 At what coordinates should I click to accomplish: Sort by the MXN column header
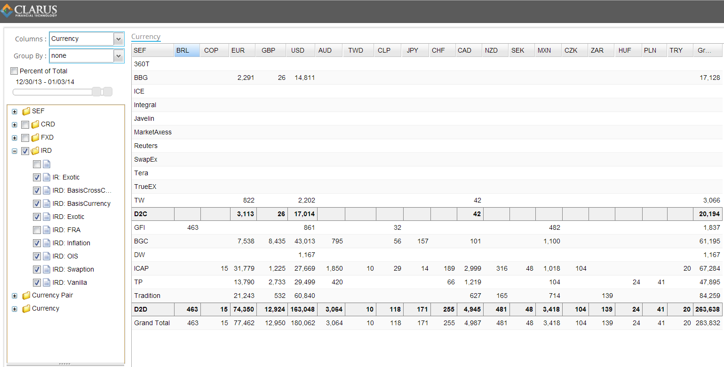(548, 50)
